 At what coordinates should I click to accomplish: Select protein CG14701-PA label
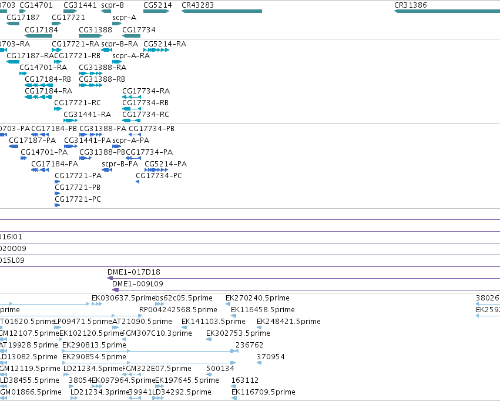pyautogui.click(x=44, y=152)
